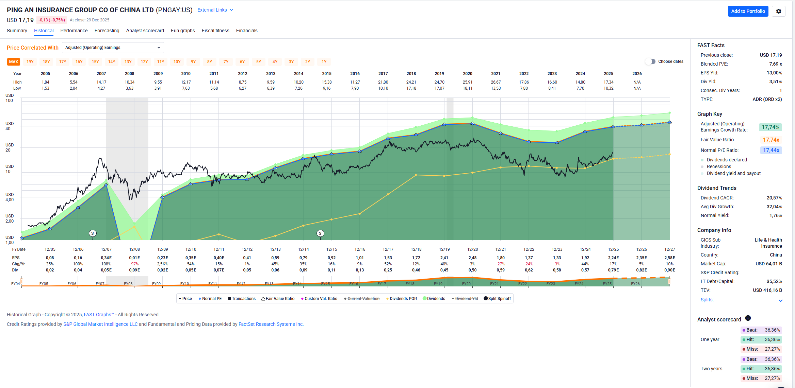Click Normal PE legend blue dot

click(x=200, y=299)
